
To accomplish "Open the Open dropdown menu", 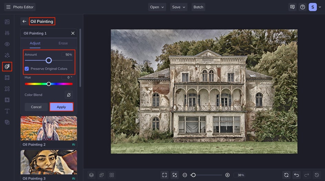I will coord(157,7).
